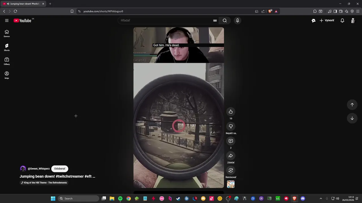Open the @Sweet_Whisperz channel link
Viewport: 362px width, 203px height.
39,169
